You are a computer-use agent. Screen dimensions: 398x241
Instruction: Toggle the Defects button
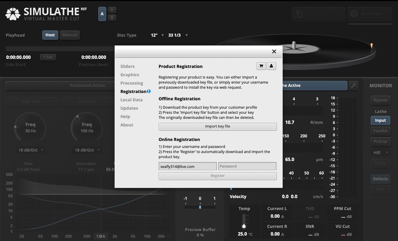380,179
